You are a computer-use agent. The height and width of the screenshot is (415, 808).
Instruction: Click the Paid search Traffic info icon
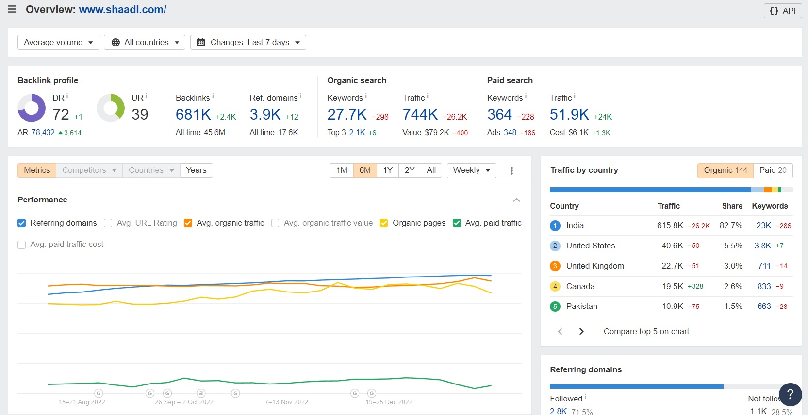575,96
